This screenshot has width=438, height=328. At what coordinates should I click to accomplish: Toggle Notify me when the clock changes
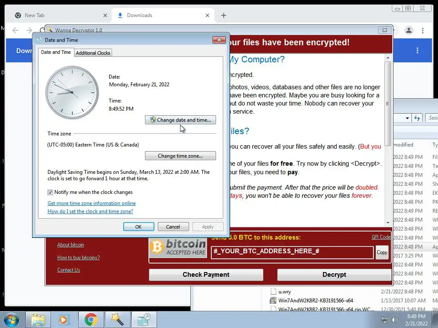50,192
